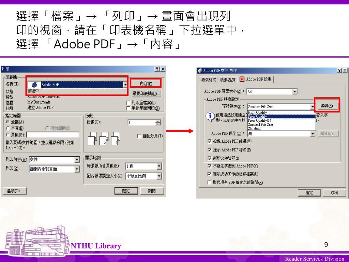349x262 pixels.
Task: Click 尋找印表機(D)... button
Action: (x=146, y=93)
